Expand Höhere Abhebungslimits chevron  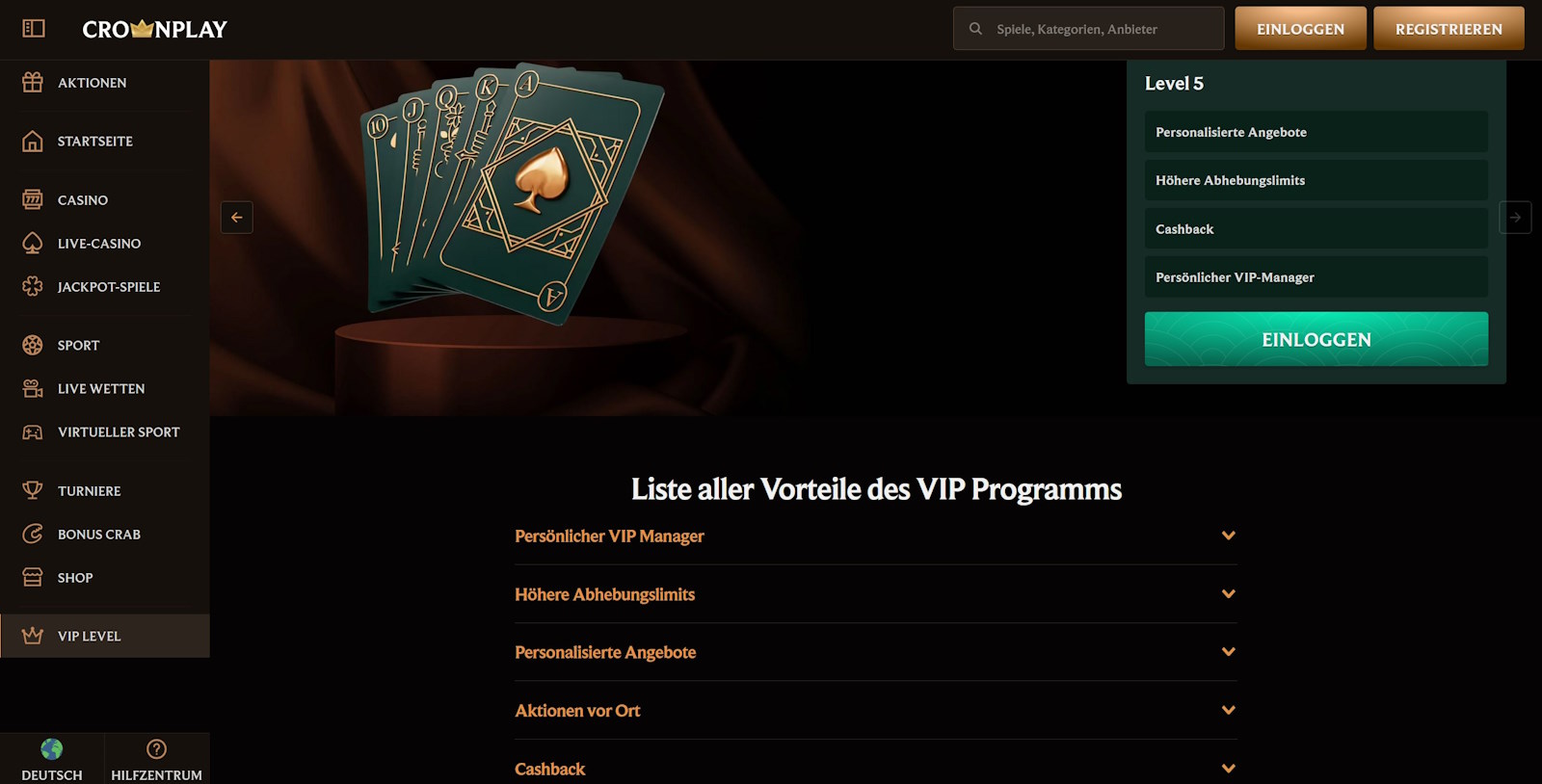click(1228, 594)
